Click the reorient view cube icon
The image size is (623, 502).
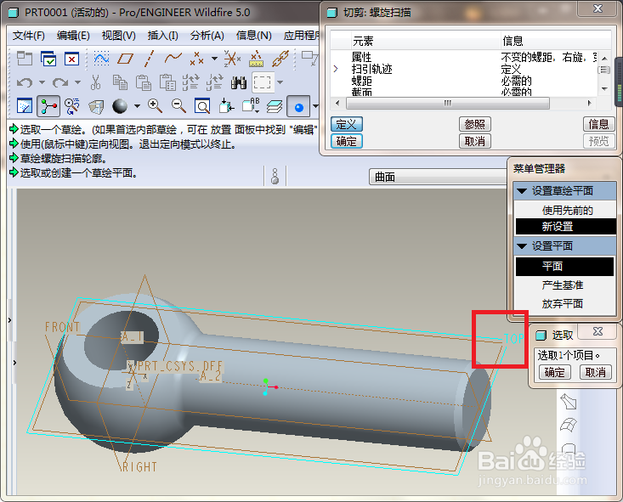pos(226,106)
